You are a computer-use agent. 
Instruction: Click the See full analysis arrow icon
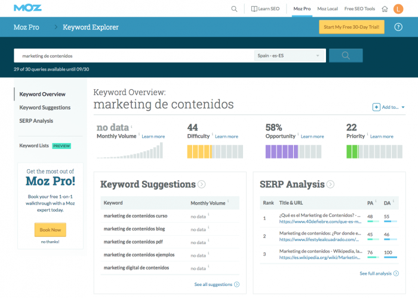[x=396, y=273]
